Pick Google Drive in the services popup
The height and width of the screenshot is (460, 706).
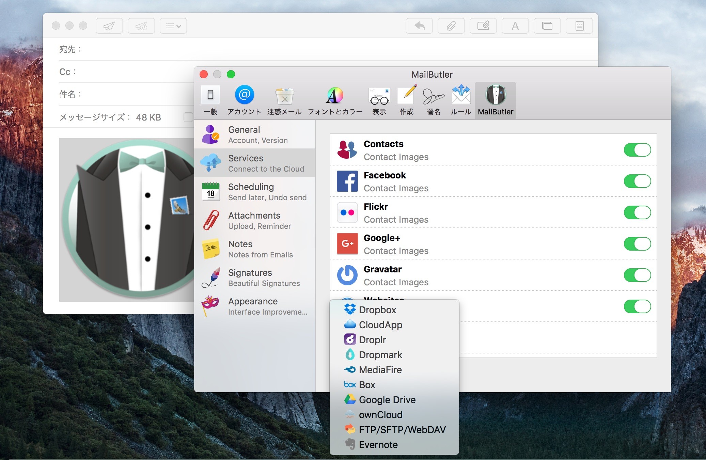387,400
